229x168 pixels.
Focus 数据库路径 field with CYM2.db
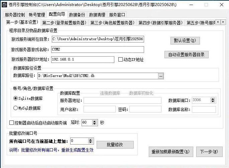[x=98, y=76]
